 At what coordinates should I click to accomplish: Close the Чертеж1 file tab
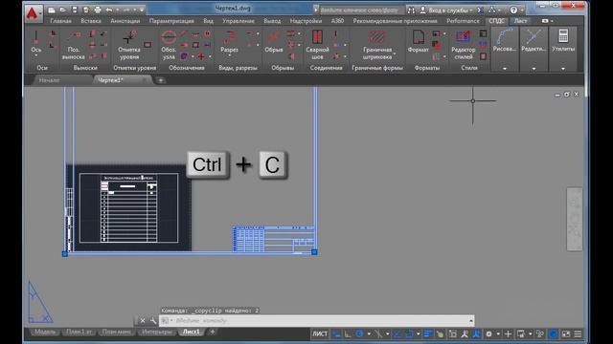pos(145,80)
